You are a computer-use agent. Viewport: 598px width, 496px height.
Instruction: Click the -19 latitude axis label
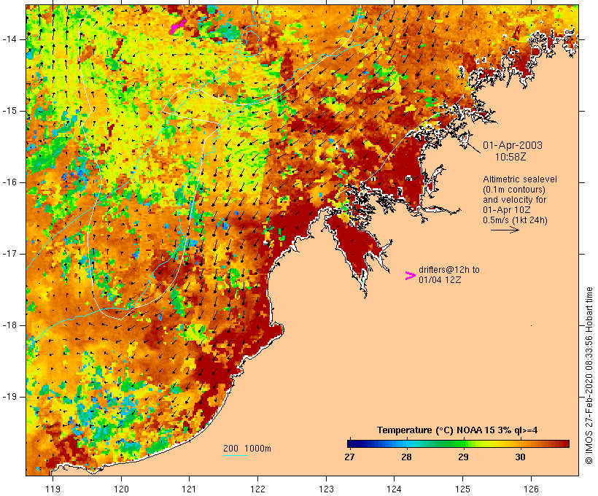pyautogui.click(x=9, y=397)
